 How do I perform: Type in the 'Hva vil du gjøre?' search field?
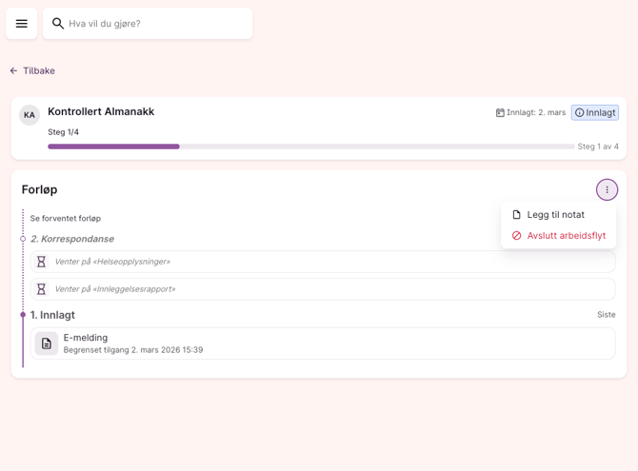click(x=152, y=24)
